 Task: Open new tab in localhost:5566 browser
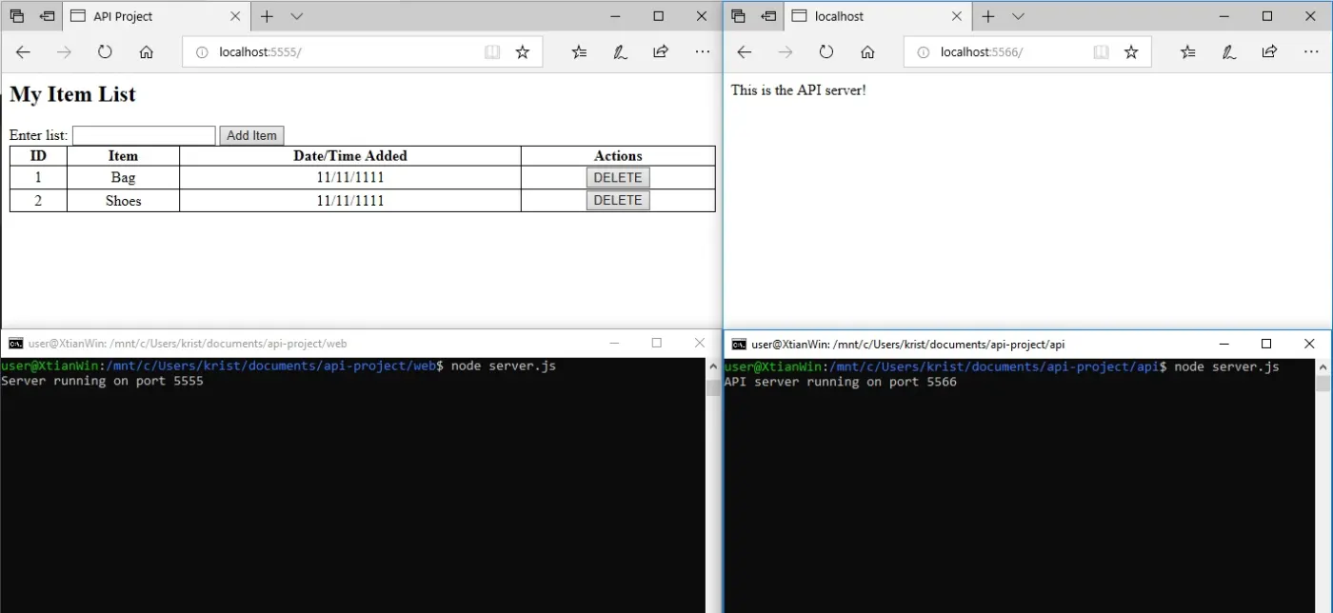(988, 16)
